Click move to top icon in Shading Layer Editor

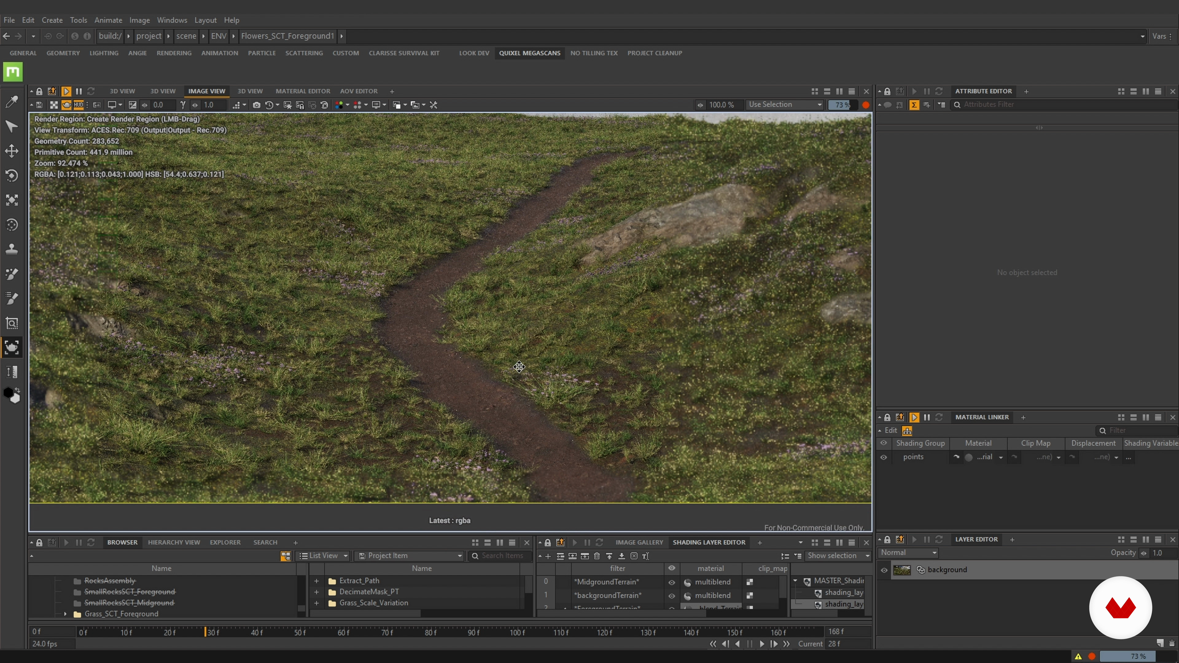tap(609, 556)
